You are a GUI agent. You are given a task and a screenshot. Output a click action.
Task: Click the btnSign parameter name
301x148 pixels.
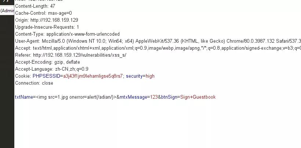tap(169, 97)
